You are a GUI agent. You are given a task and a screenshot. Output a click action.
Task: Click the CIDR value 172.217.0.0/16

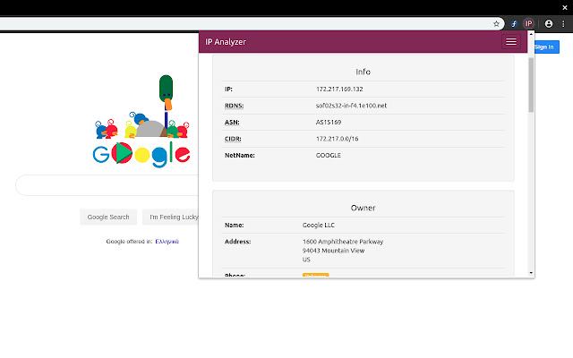point(337,139)
